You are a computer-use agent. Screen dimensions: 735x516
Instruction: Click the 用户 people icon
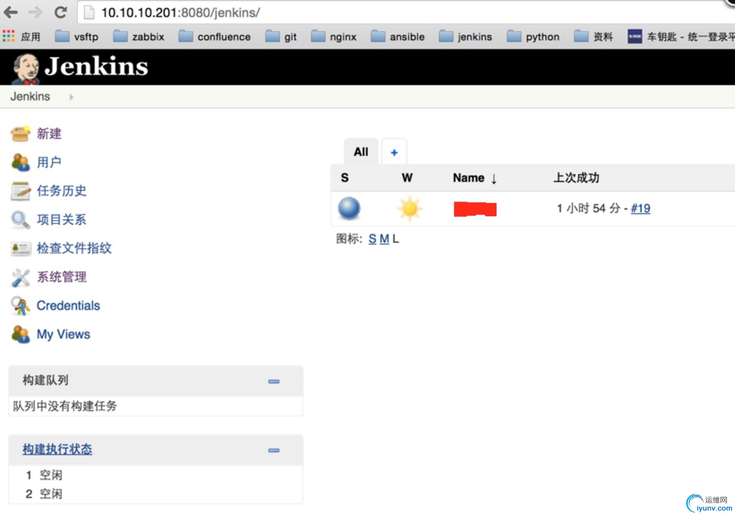pyautogui.click(x=20, y=162)
